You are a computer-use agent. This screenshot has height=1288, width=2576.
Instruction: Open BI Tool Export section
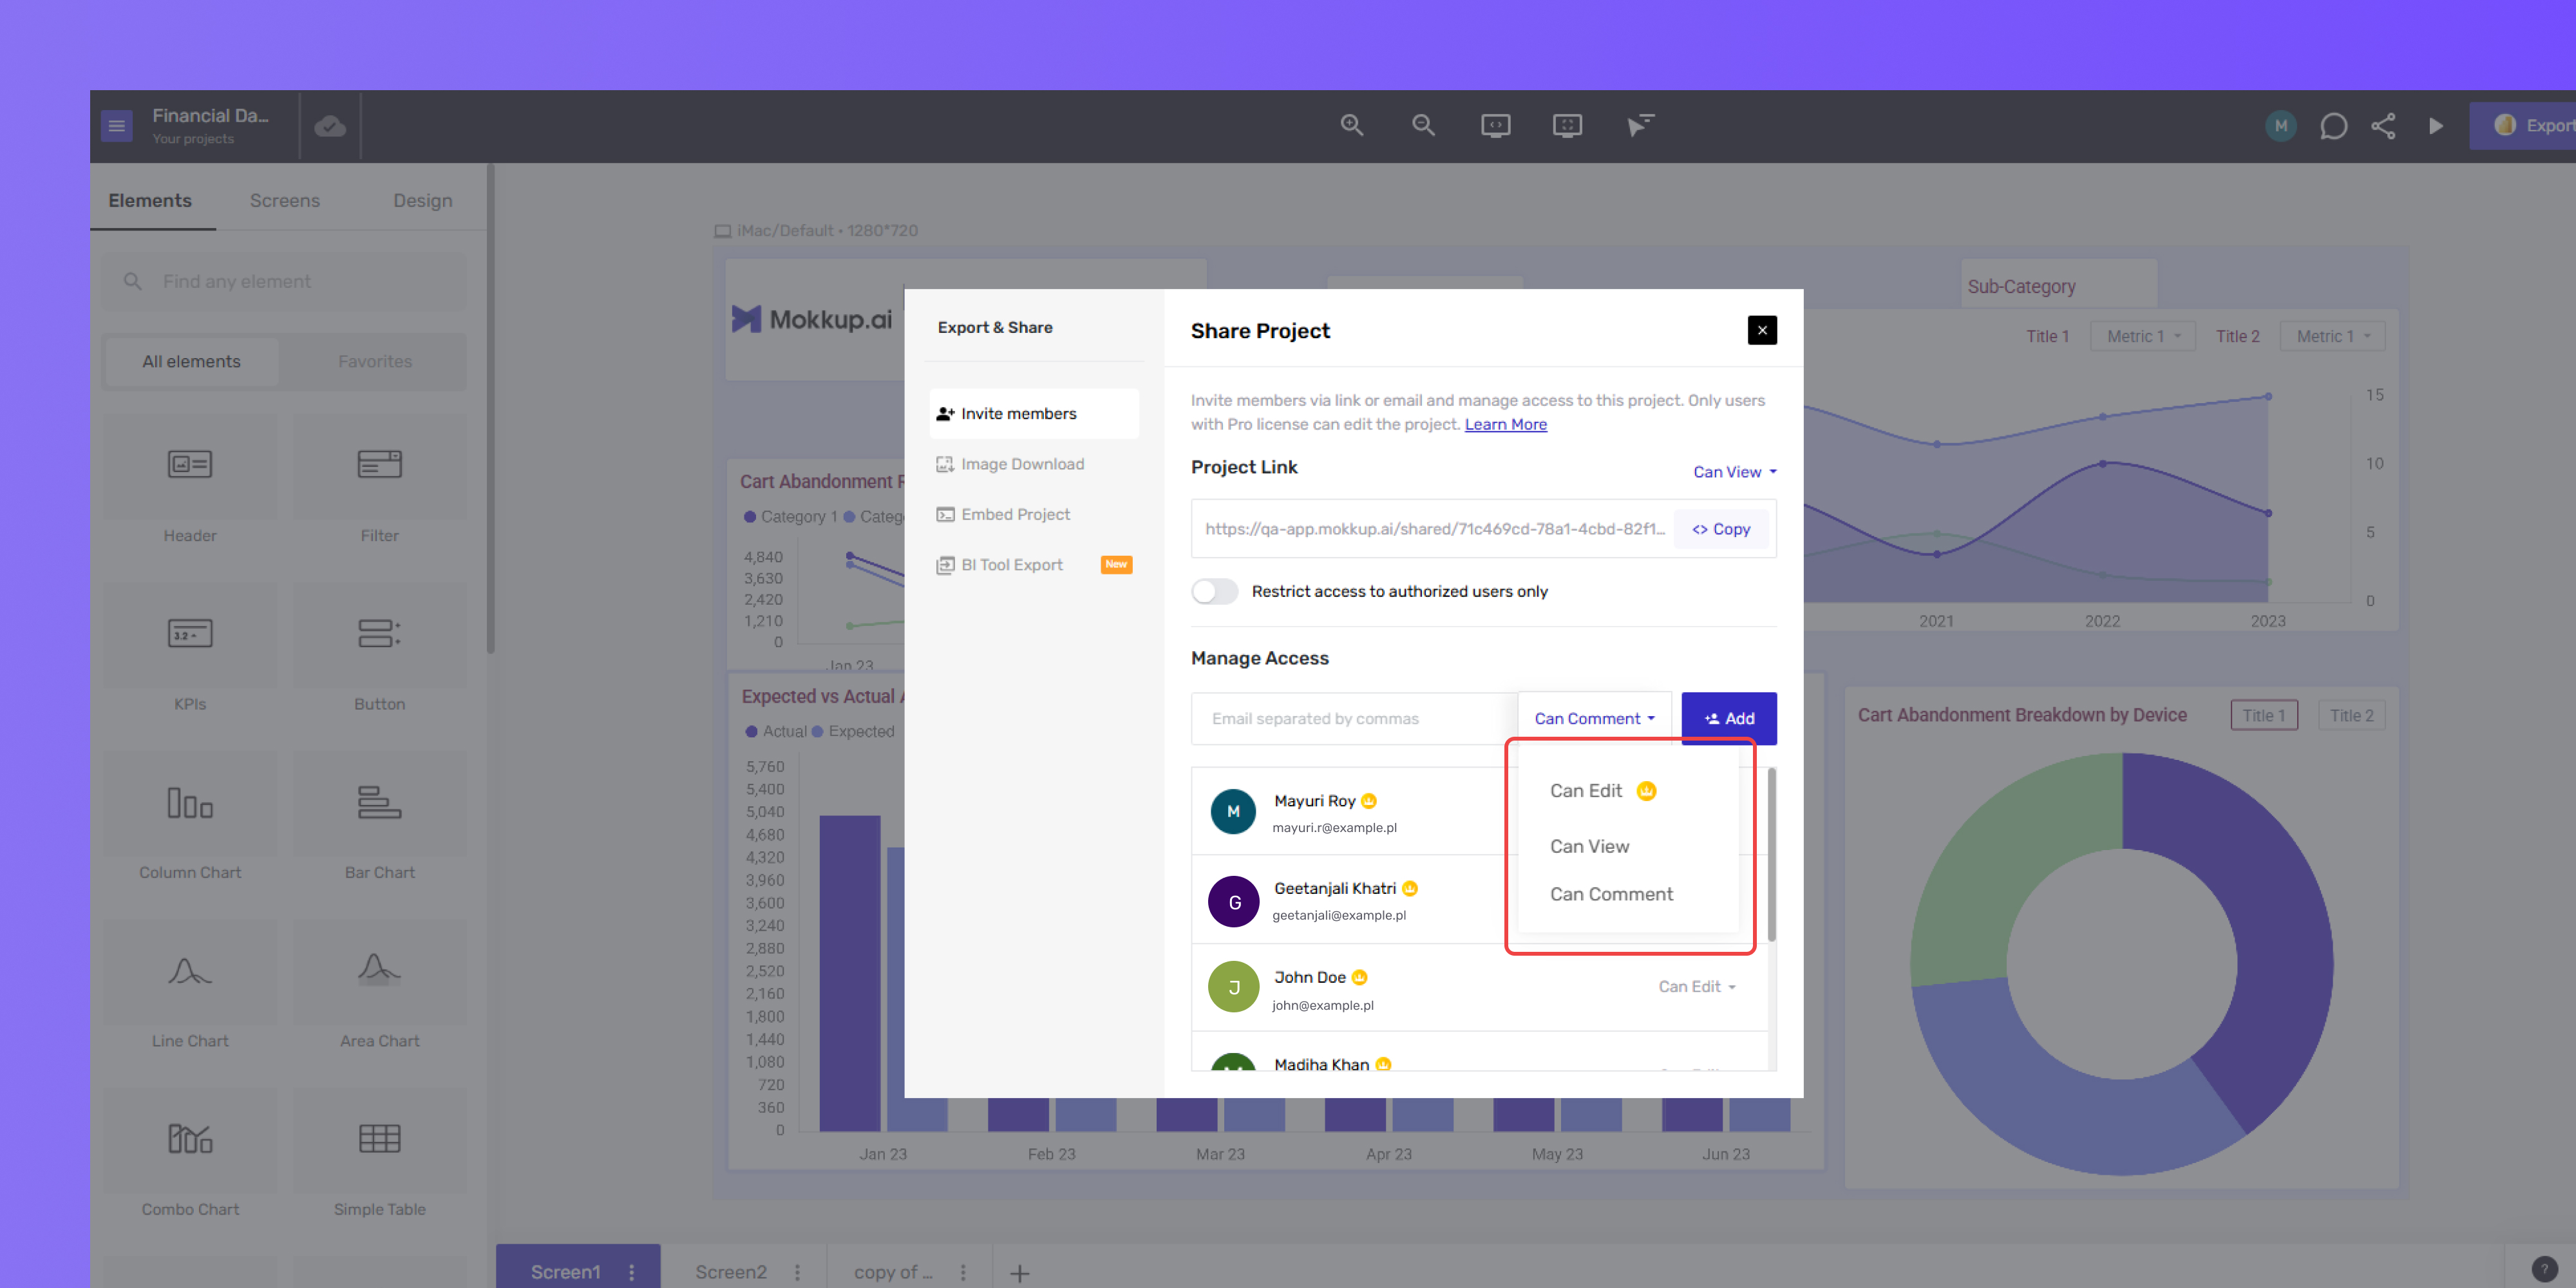tap(1034, 565)
